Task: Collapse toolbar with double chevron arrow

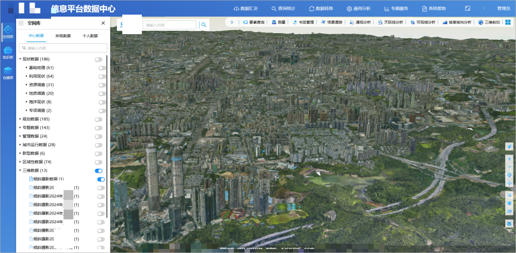Action: (232, 22)
